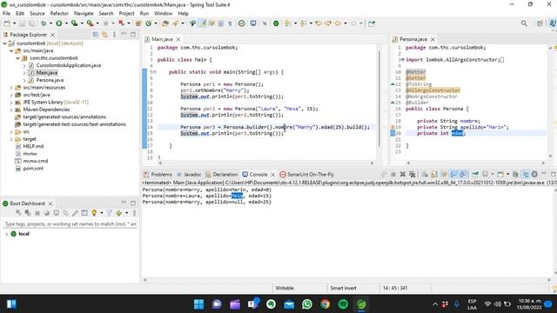
Task: Click the Main.java horizontal scrollbar
Action: point(265,163)
